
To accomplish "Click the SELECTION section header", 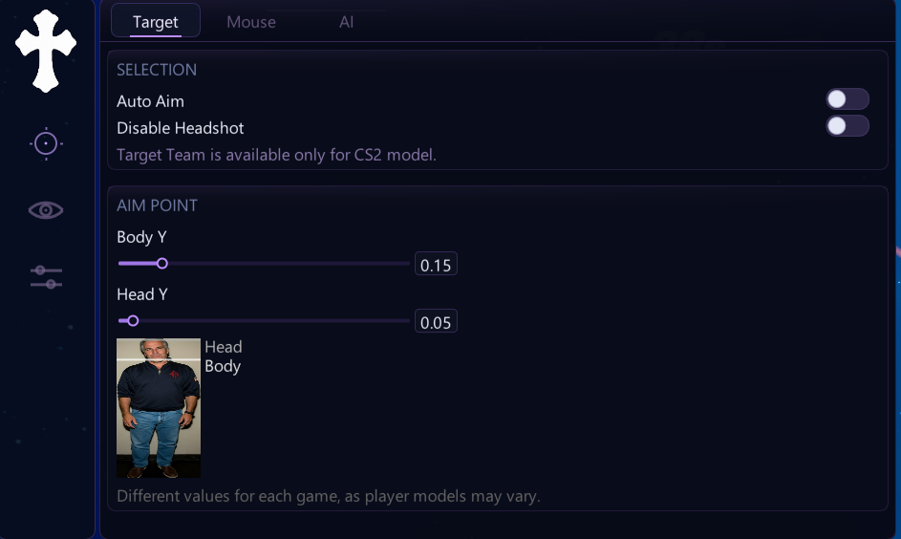I will click(157, 70).
